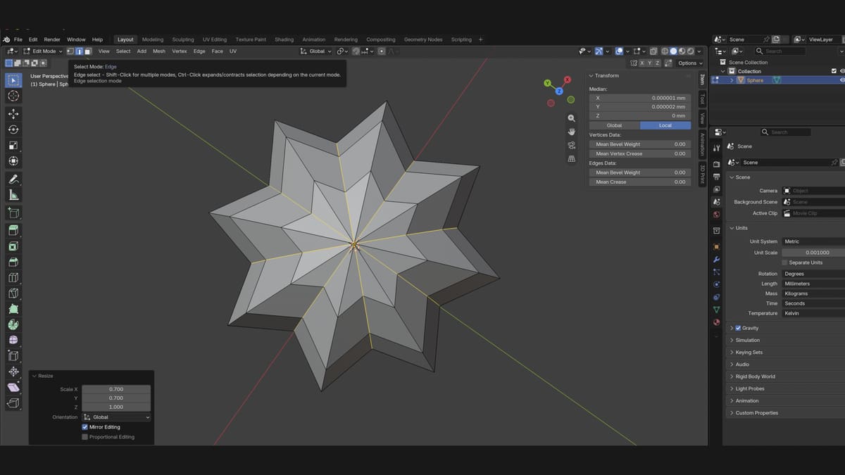Open the Mesh menu

[159, 51]
